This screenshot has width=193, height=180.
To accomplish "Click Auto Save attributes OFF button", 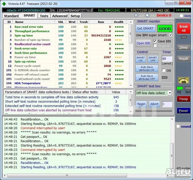I will click(147, 77).
